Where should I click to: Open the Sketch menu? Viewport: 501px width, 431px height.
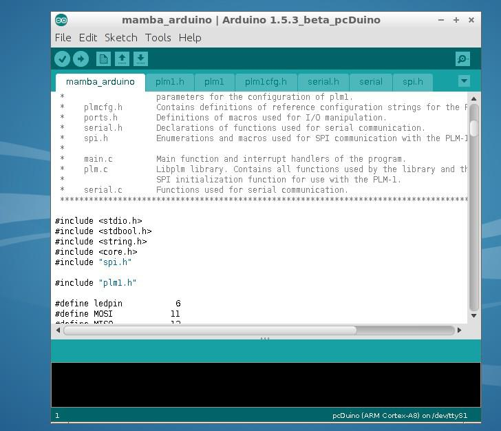coord(120,38)
